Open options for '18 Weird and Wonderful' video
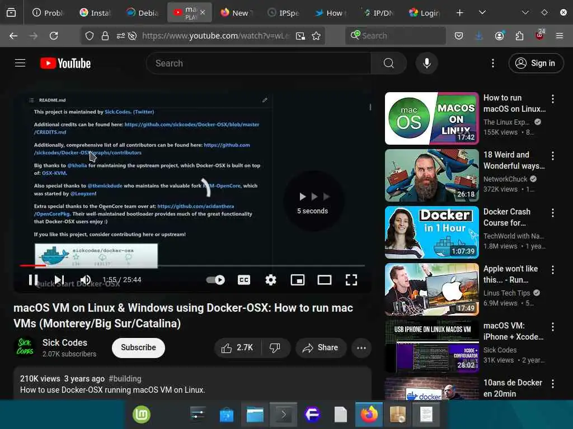 pos(553,156)
